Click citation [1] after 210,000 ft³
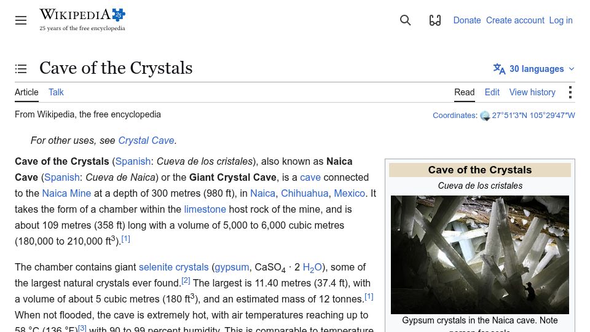 coord(125,239)
